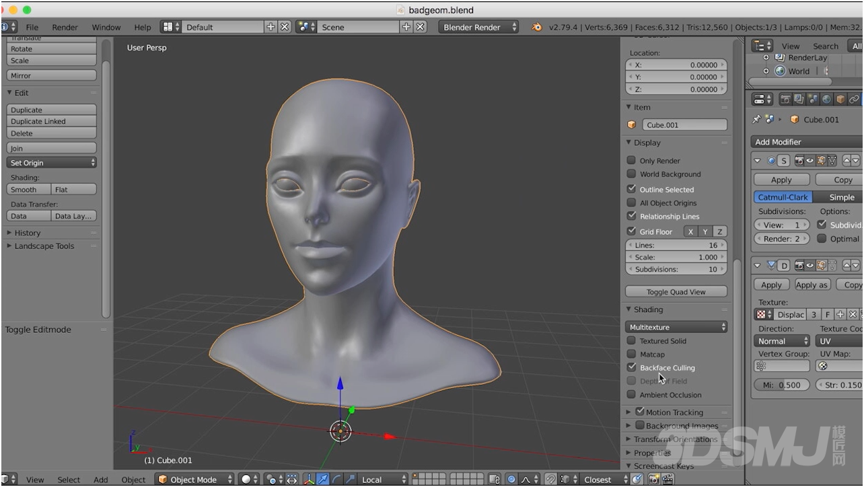Open the Window menu
Image resolution: width=864 pixels, height=487 pixels.
106,28
